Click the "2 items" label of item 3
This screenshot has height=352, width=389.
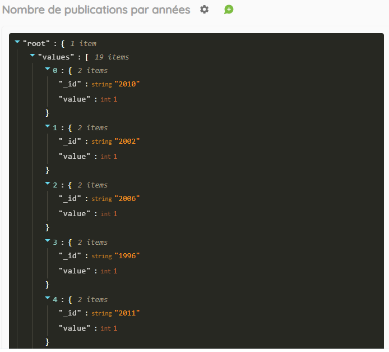(92, 242)
